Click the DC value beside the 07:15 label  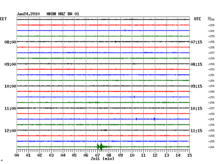211,42
